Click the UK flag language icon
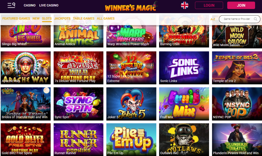 [x=184, y=5]
